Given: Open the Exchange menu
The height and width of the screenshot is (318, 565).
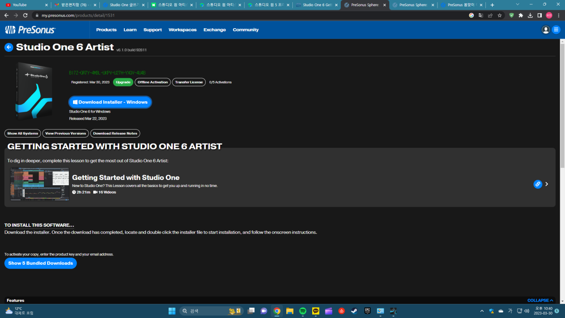Looking at the screenshot, I should pos(215,30).
